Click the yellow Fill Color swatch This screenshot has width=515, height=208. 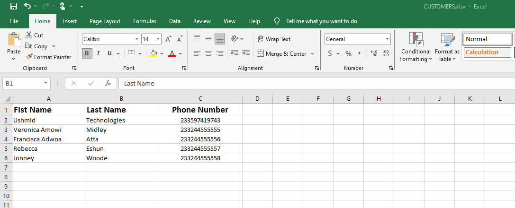coord(154,54)
